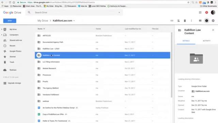Click Google Docs icon for Webinar Script
Image resolution: width=218 pixels, height=123 pixels.
[x=39, y=108]
